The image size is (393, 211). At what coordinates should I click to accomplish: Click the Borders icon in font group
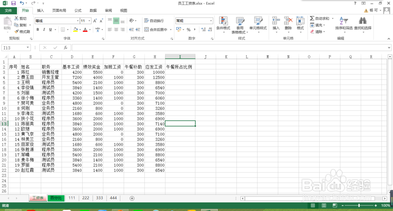(x=63, y=29)
